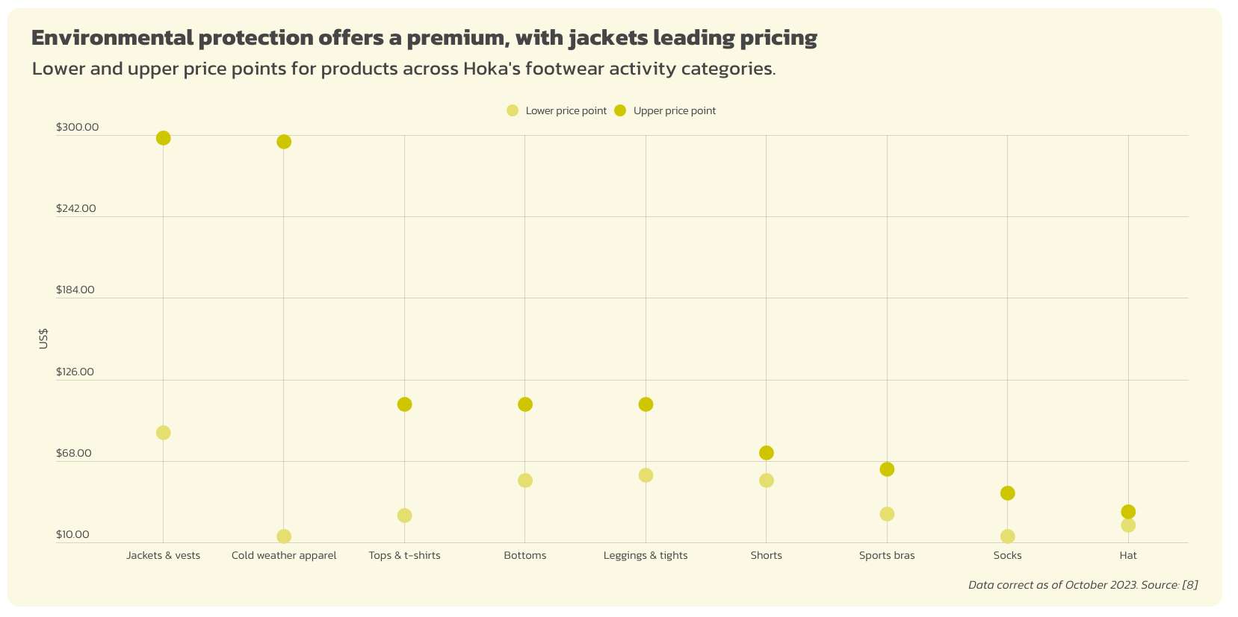Click the Socks upper price dot
Image resolution: width=1238 pixels, height=617 pixels.
pos(1007,493)
